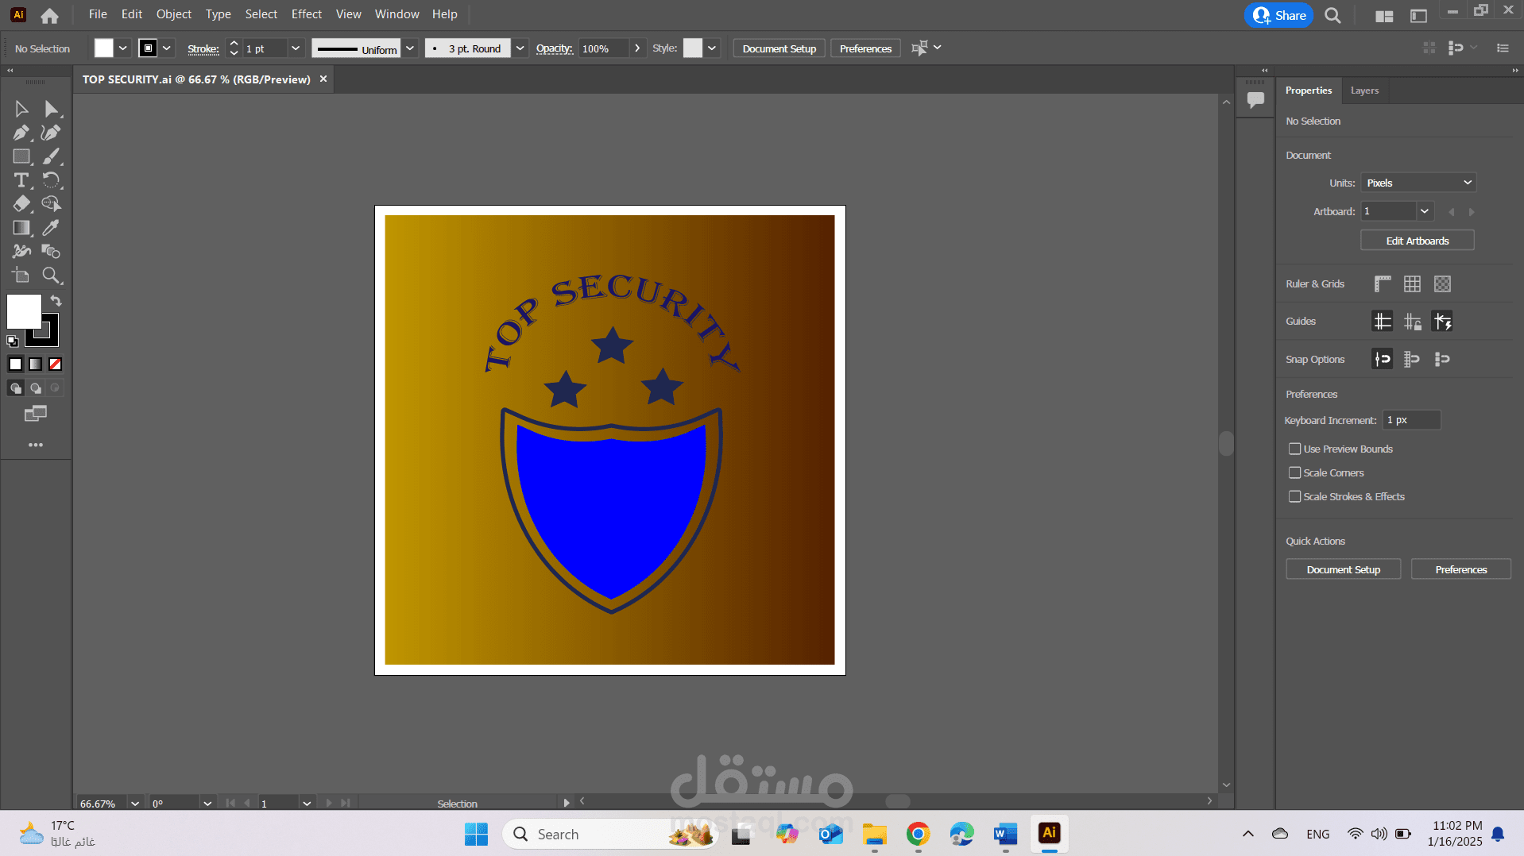Open the Arrange Documents icon

point(1384,16)
